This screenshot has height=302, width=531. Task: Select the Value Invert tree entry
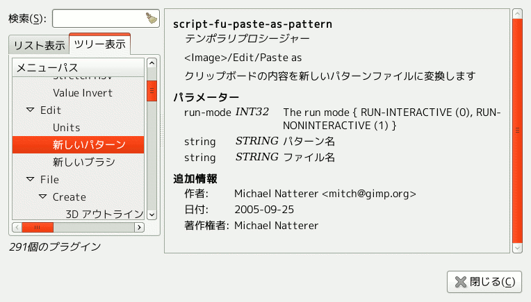[x=82, y=92]
